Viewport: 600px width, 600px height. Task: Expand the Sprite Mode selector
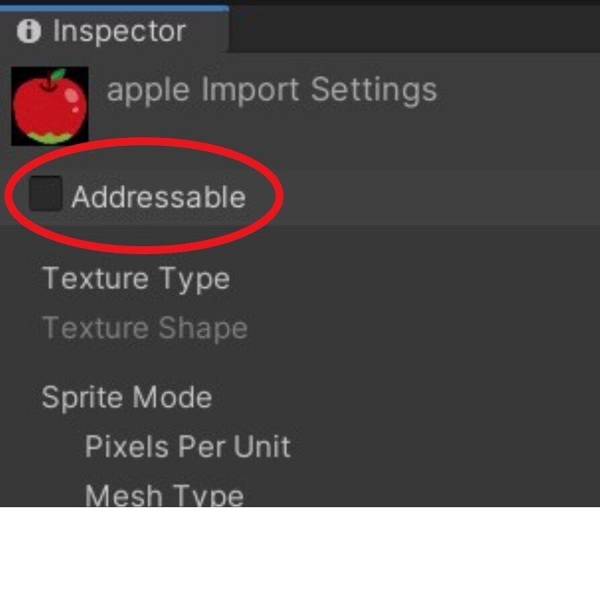tap(127, 397)
